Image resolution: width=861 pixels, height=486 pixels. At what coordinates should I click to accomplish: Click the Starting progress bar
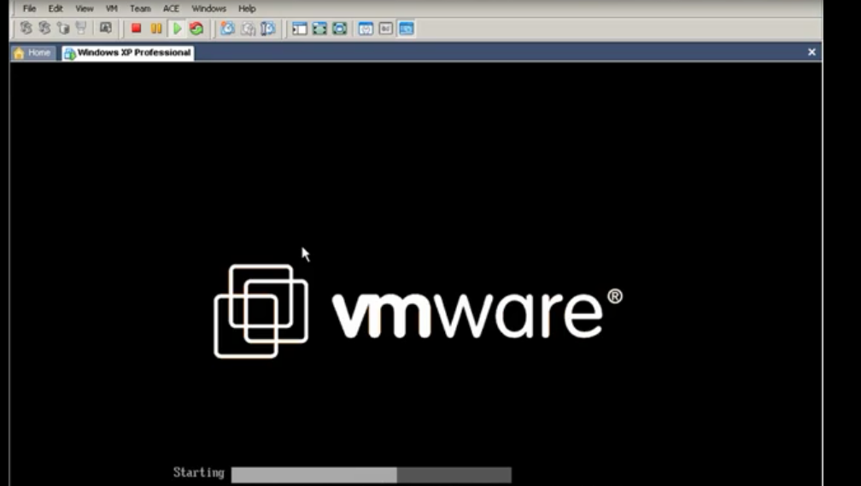(x=372, y=474)
